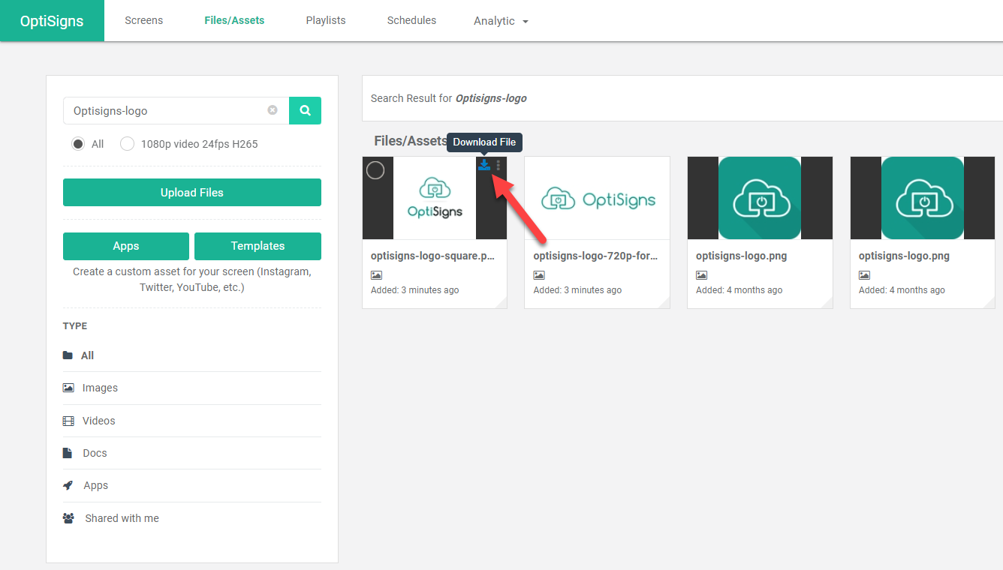1003x570 pixels.
Task: Filter by Apps type in sidebar
Action: (x=95, y=485)
